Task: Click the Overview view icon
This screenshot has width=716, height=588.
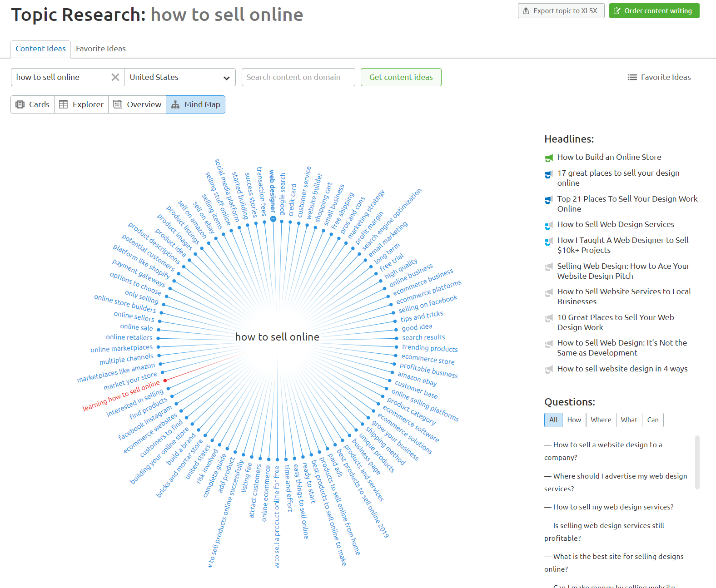Action: click(118, 104)
